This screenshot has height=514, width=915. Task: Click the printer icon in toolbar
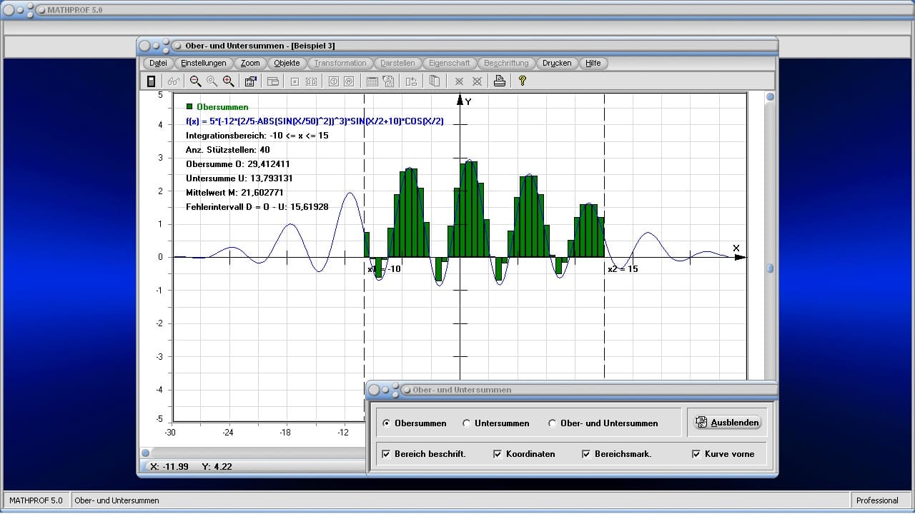[x=500, y=81]
